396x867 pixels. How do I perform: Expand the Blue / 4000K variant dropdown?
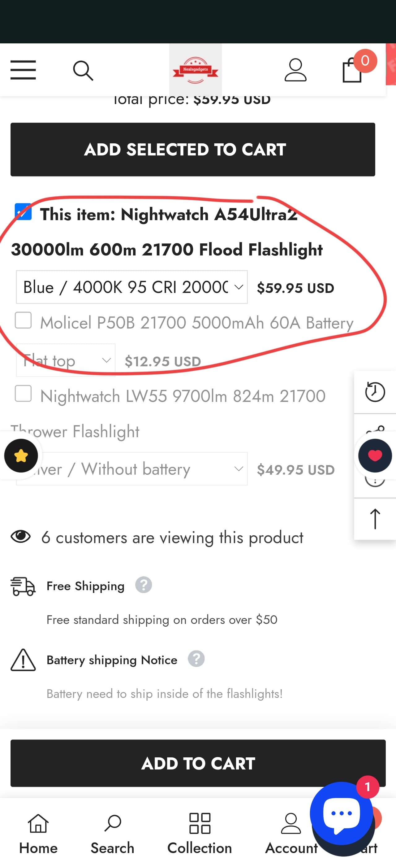coord(132,287)
